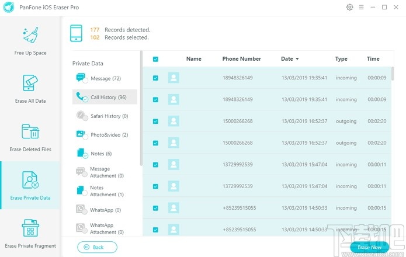Image resolution: width=406 pixels, height=257 pixels.
Task: Click the Safari History compass icon
Action: point(82,116)
